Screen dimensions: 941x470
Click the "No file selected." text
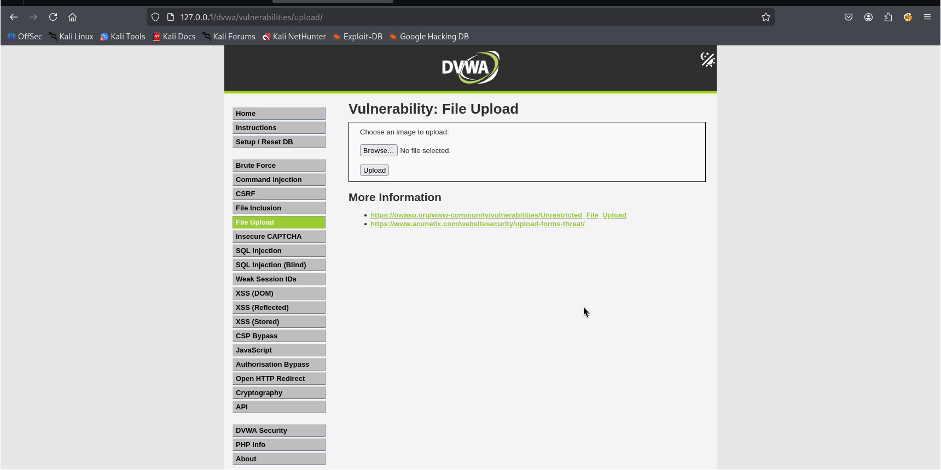pos(426,150)
